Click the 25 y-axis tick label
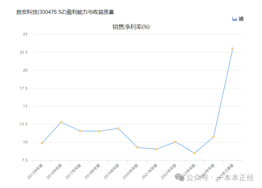This screenshot has width=262, height=188. pyautogui.click(x=25, y=34)
